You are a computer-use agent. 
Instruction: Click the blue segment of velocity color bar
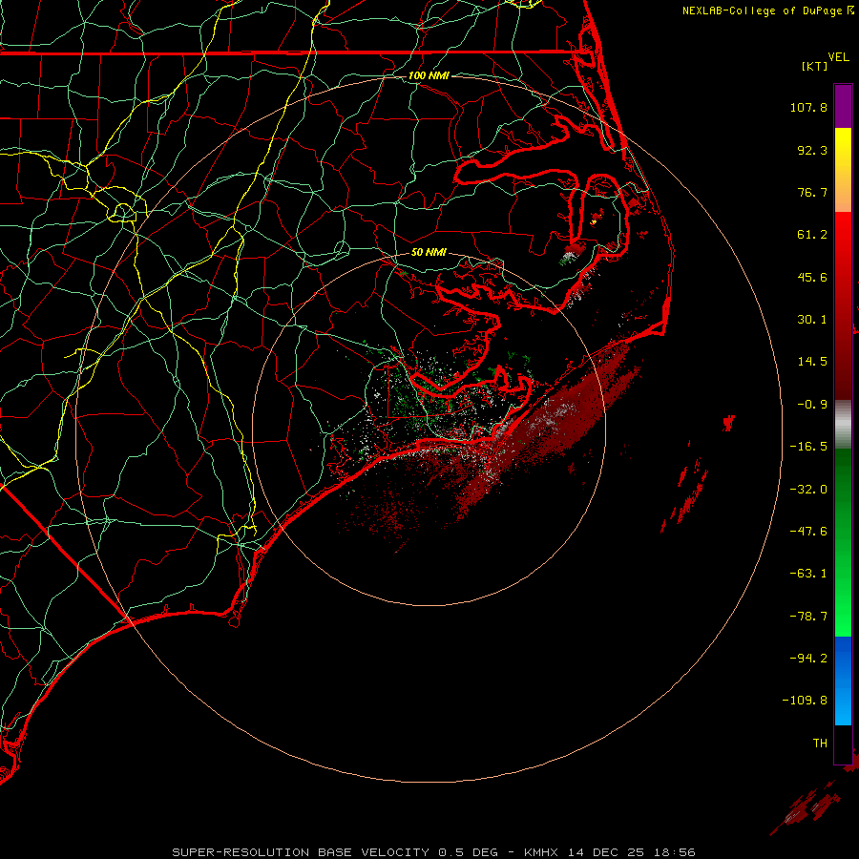coord(843,681)
